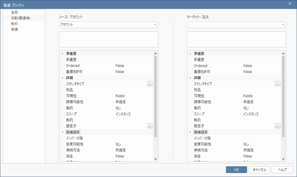297x177 pixels.
Task: Click the target notes text box
Action: (236, 39)
